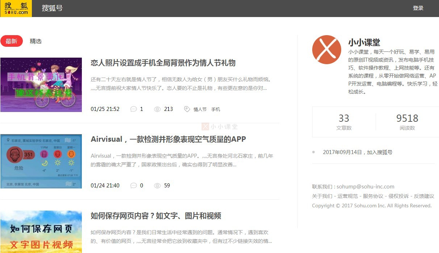Switch to the 精选 tab
Viewport: 439px width, 253px height.
tap(35, 41)
